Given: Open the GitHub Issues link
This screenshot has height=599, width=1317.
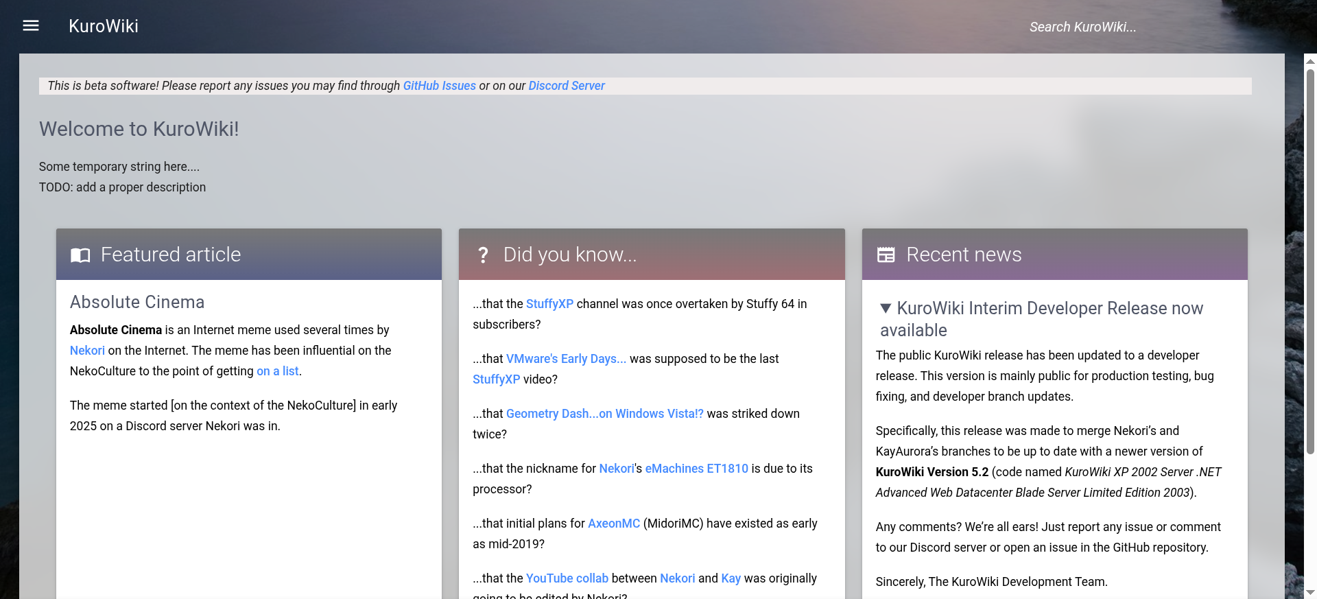Looking at the screenshot, I should (439, 86).
